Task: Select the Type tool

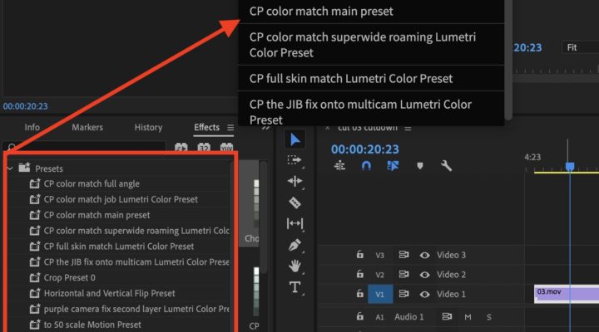Action: 295,287
